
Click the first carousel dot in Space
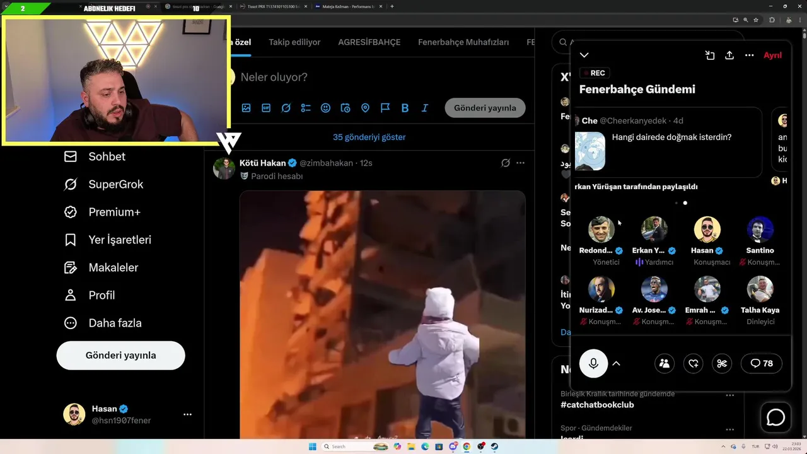[676, 203]
